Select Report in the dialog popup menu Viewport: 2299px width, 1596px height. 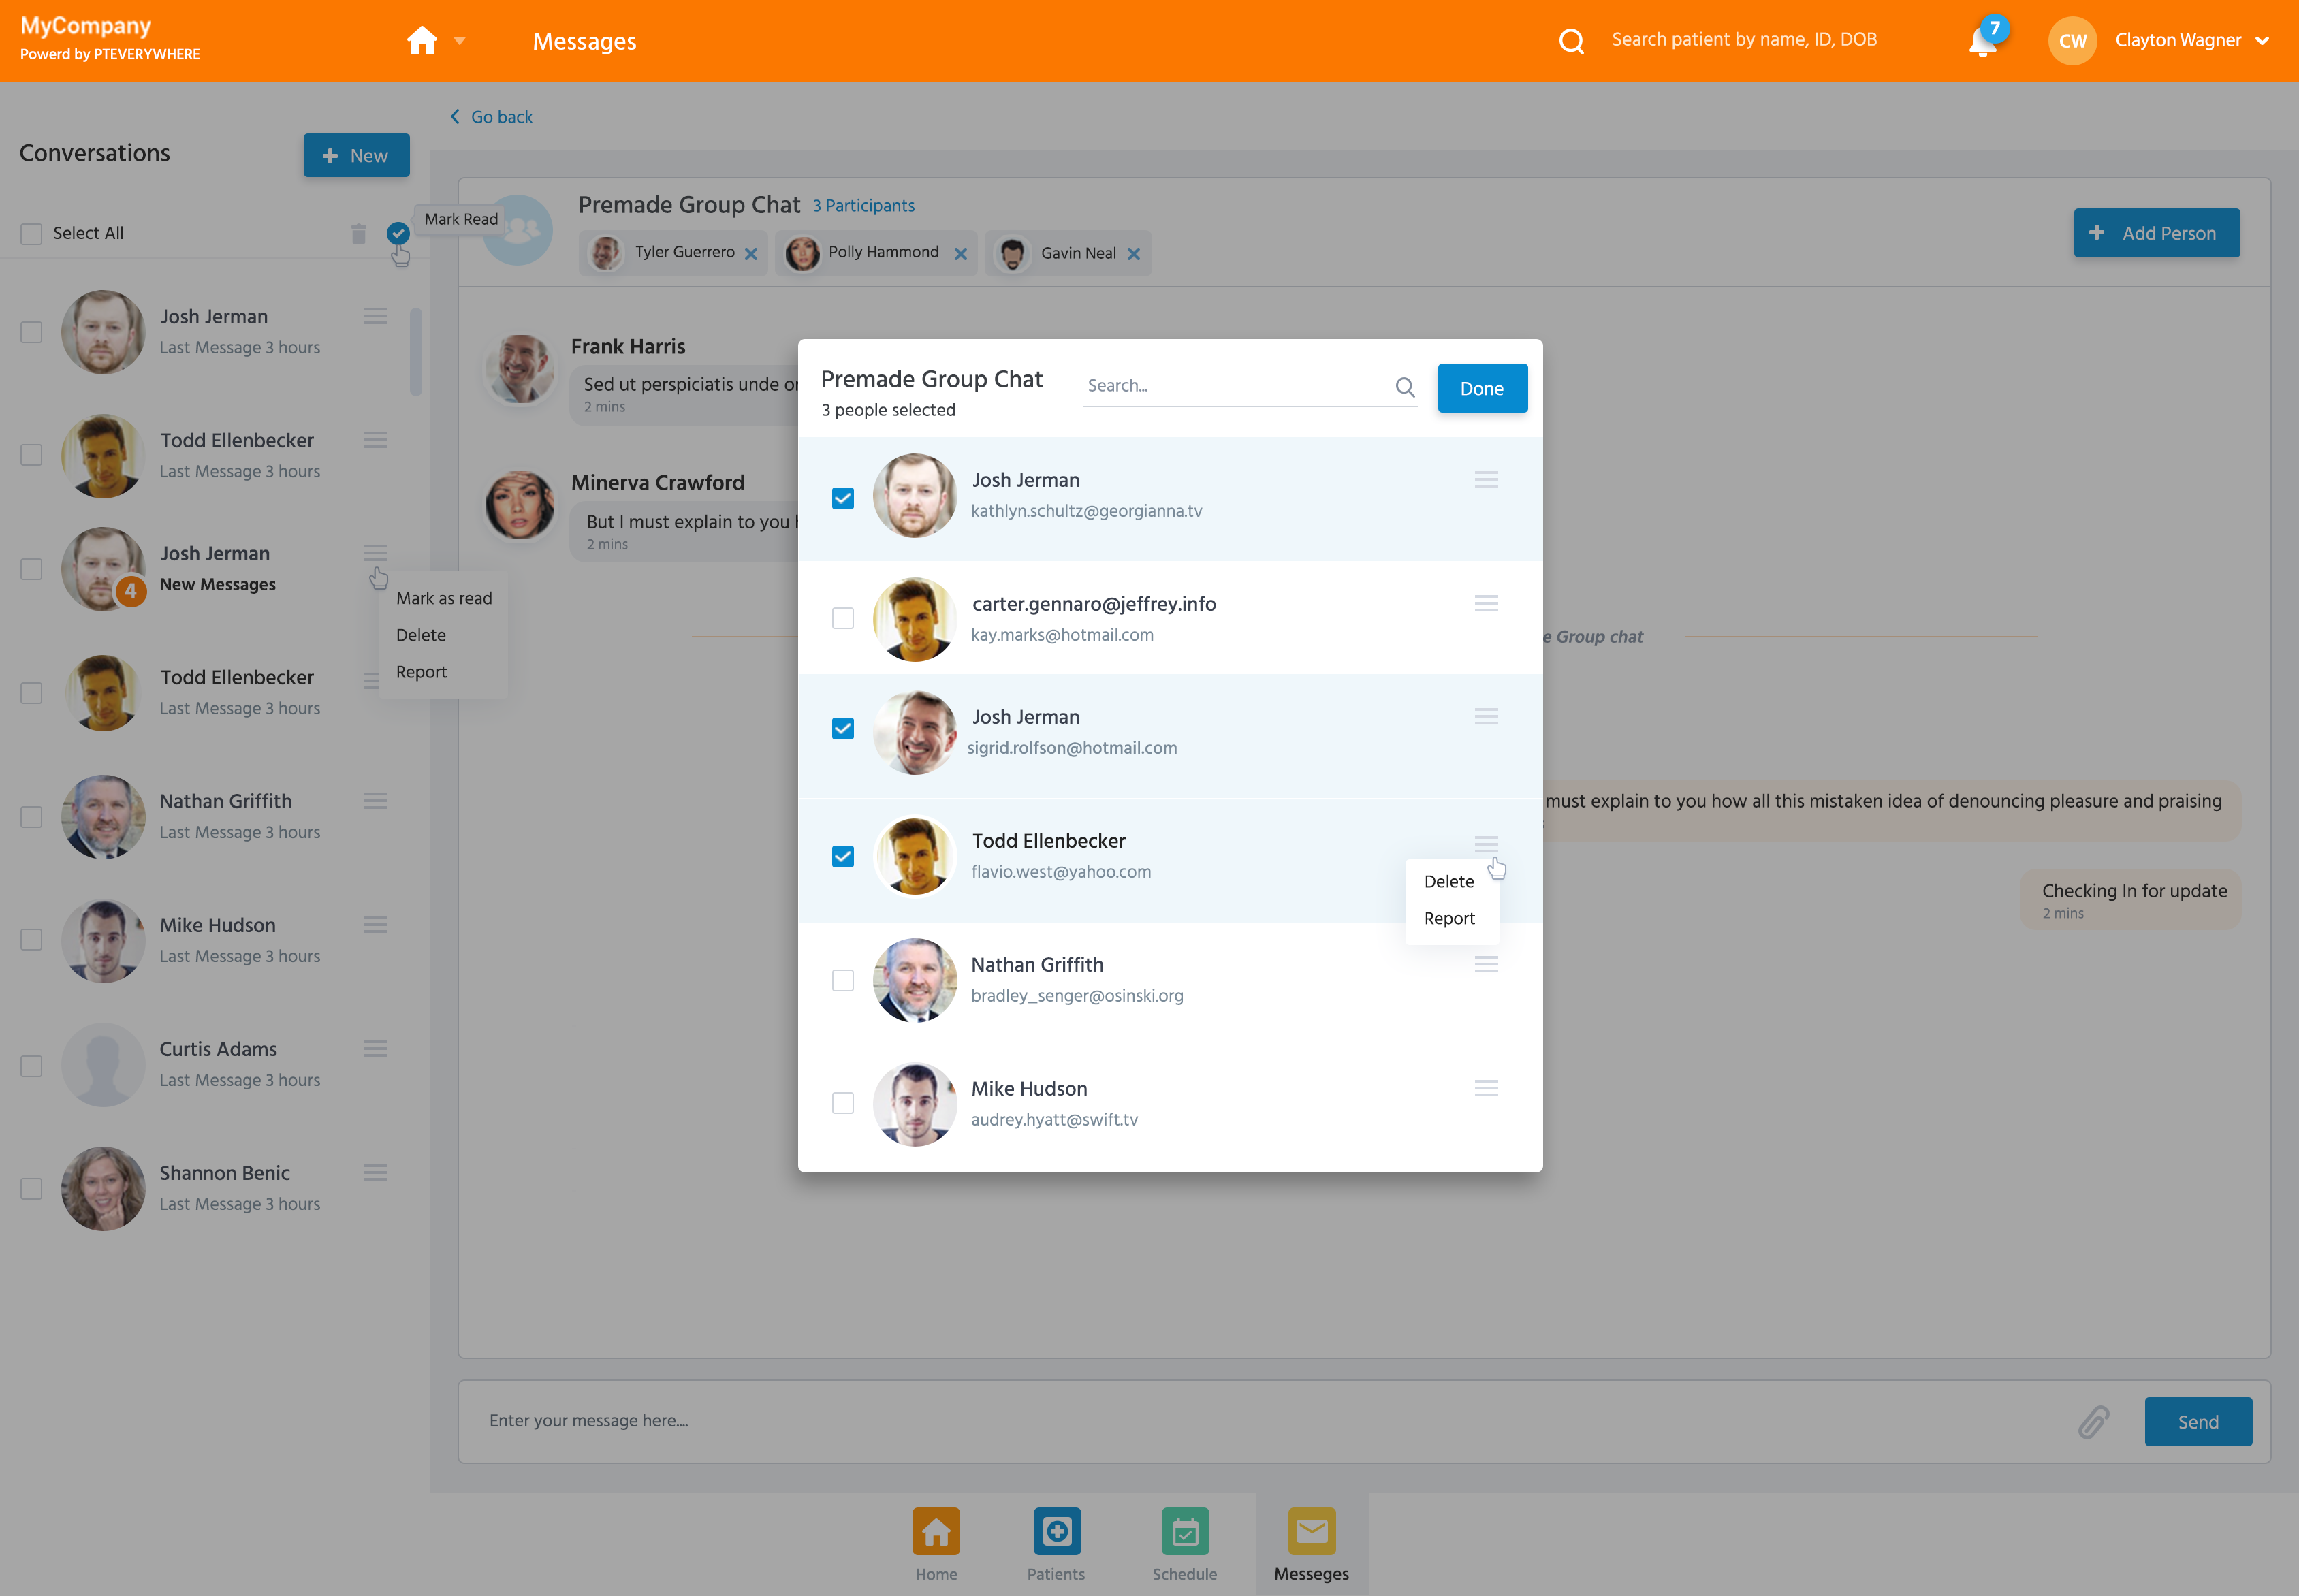pos(1449,918)
